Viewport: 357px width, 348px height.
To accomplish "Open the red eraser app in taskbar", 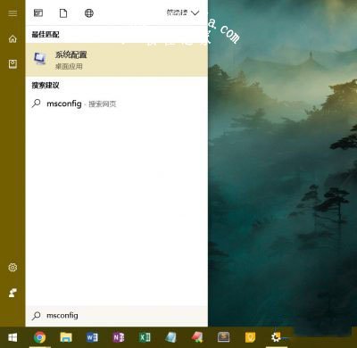I will [197, 337].
